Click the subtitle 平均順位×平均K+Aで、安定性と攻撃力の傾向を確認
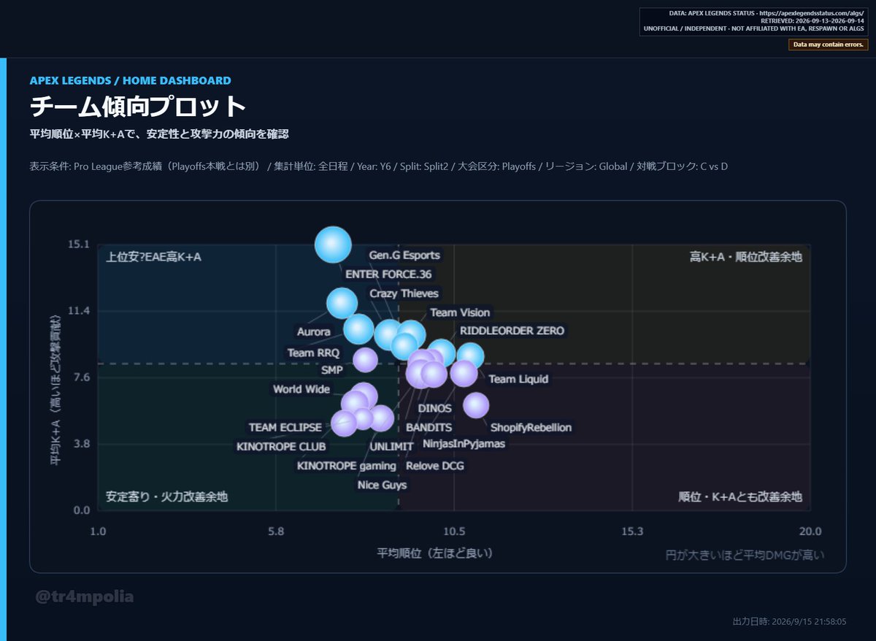 pos(160,134)
